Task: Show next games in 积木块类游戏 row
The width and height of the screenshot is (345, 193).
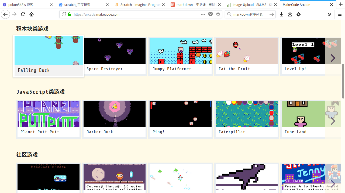Action: [333, 58]
